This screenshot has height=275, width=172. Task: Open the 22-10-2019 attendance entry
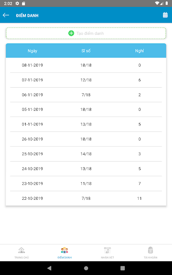coord(86,199)
